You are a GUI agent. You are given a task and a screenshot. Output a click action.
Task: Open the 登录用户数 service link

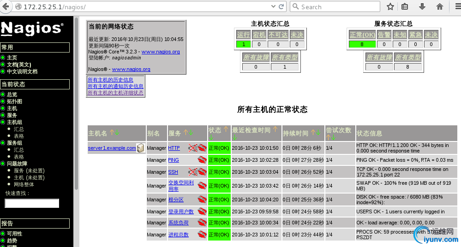tap(181, 212)
